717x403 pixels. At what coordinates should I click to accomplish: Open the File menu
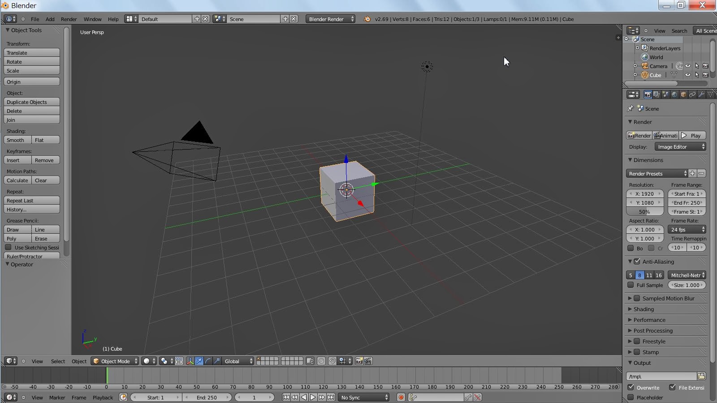[x=35, y=19]
